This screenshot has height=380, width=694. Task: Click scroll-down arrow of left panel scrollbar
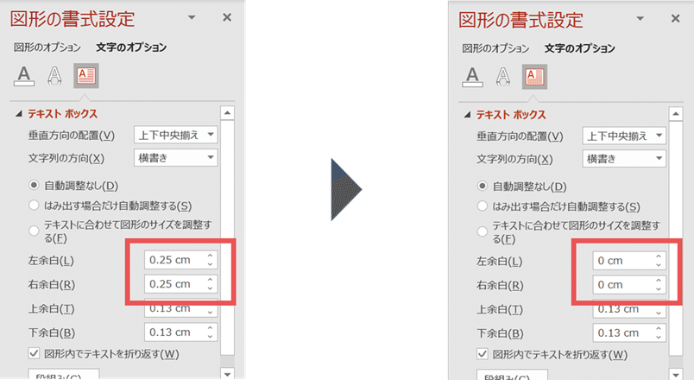click(227, 374)
